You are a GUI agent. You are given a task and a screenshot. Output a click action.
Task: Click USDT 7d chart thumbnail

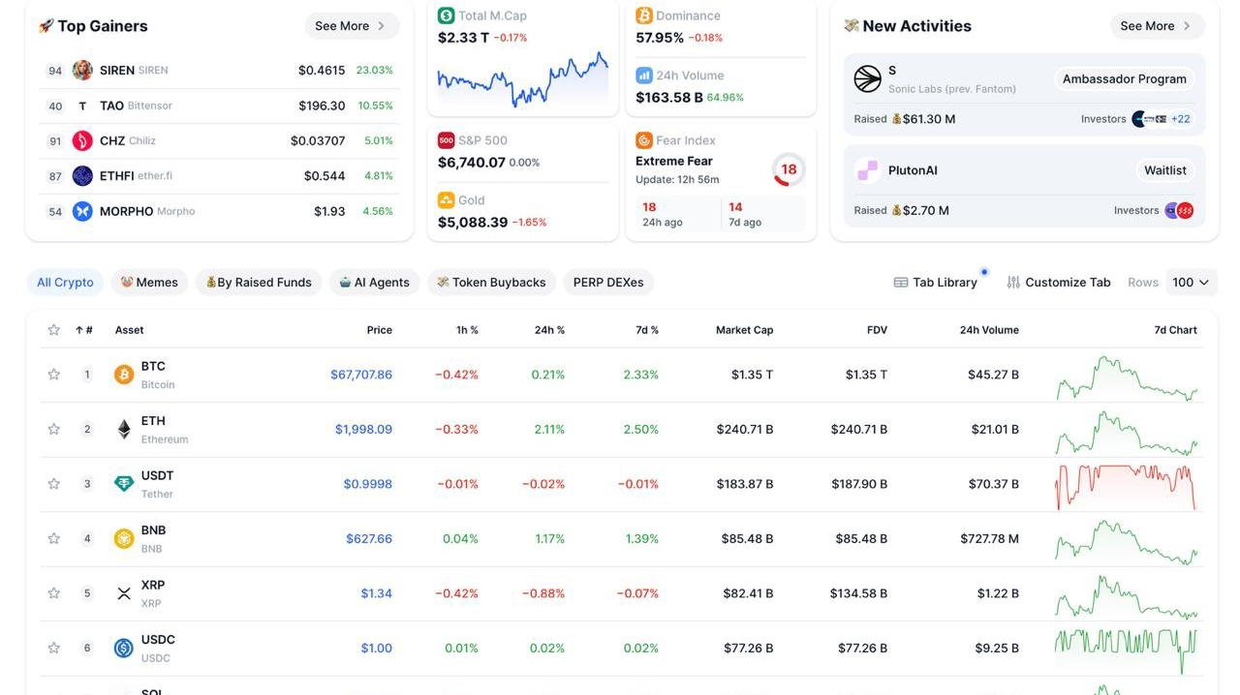(x=1127, y=486)
